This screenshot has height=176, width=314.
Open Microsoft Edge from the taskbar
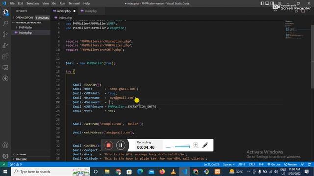[140, 172]
